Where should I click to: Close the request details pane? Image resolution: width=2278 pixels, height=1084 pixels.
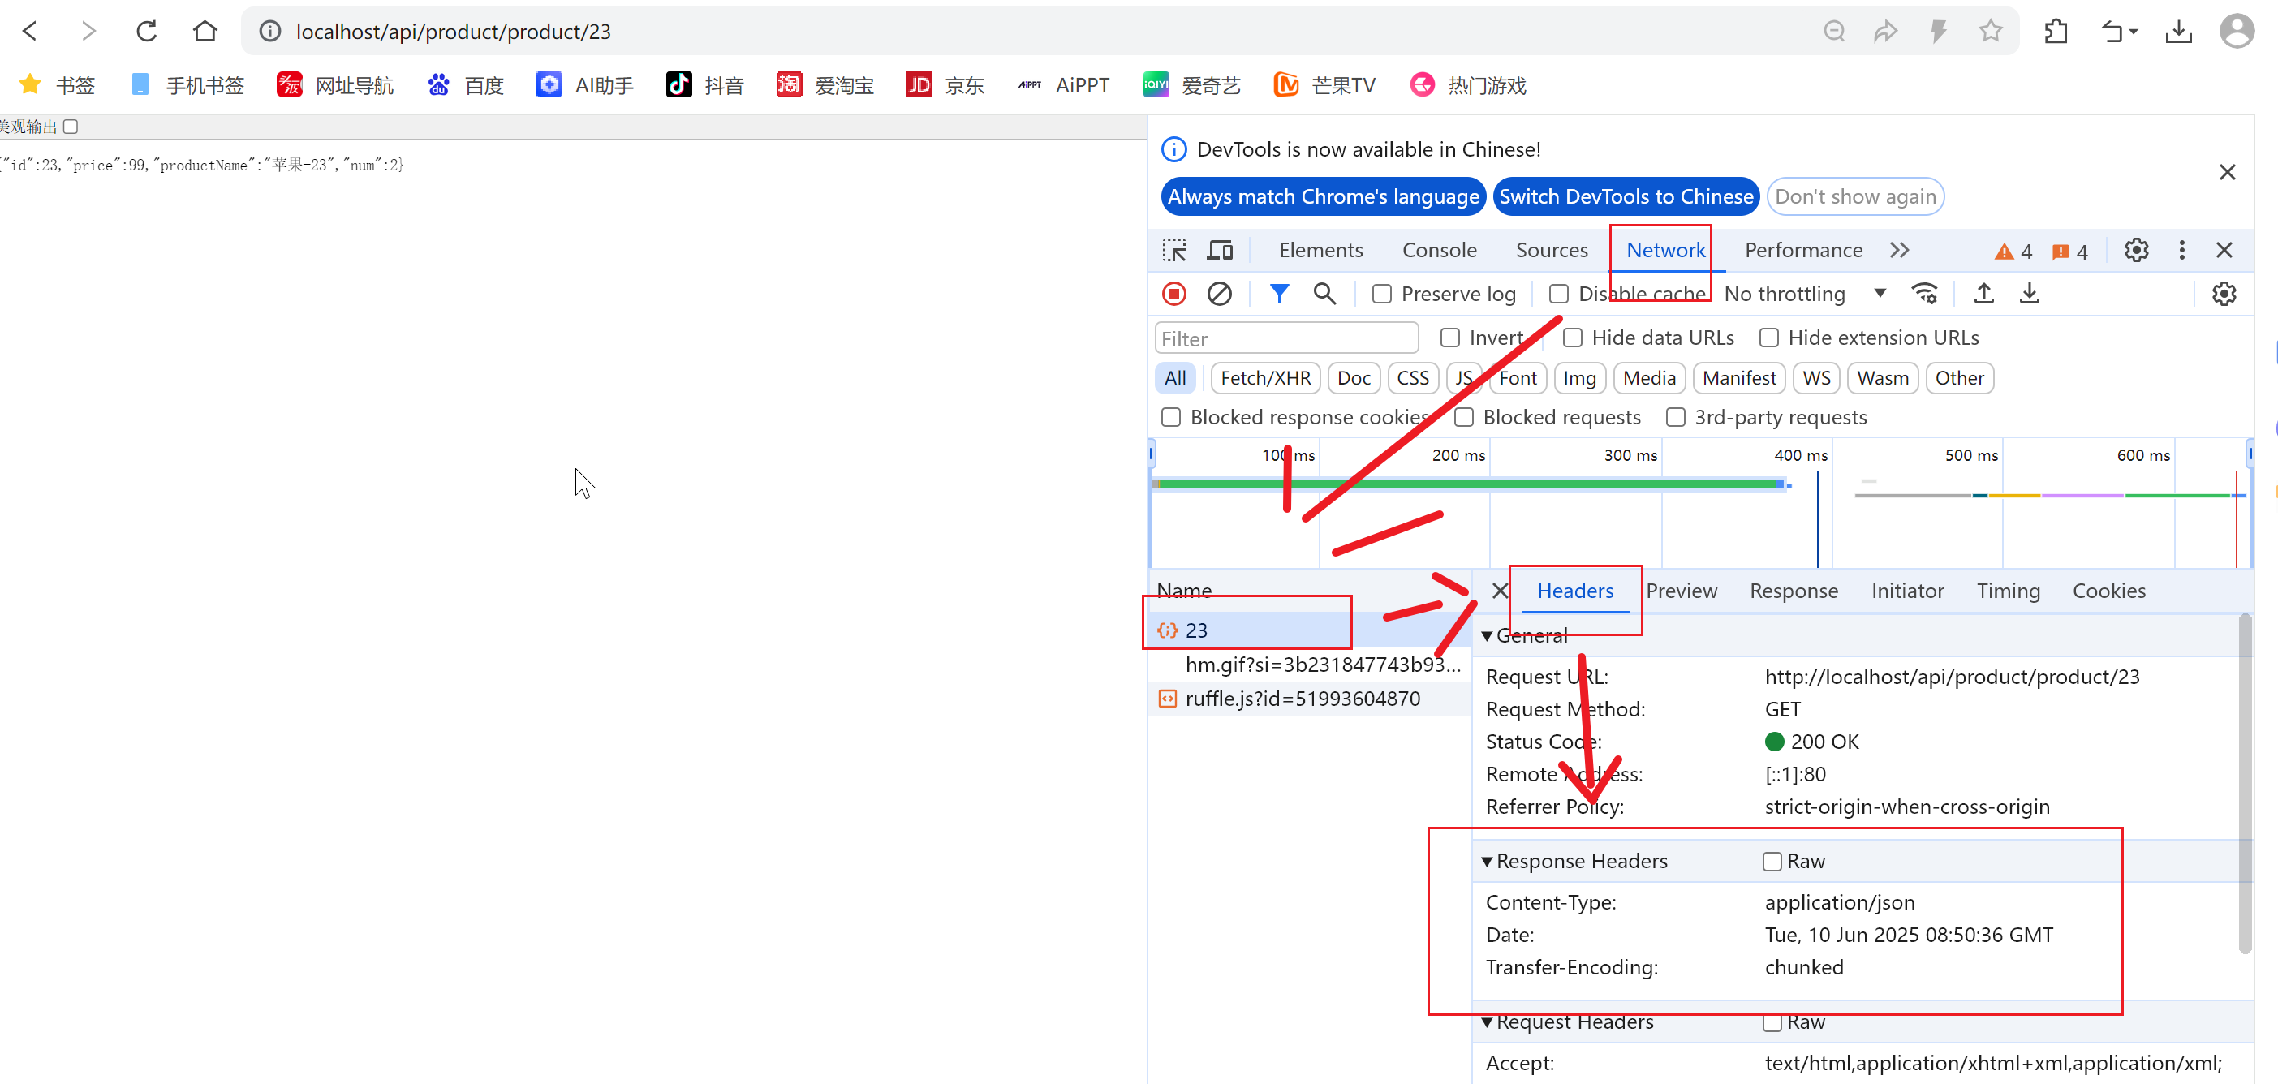click(1500, 591)
